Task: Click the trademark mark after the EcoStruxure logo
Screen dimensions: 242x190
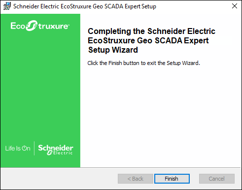Action: point(69,25)
